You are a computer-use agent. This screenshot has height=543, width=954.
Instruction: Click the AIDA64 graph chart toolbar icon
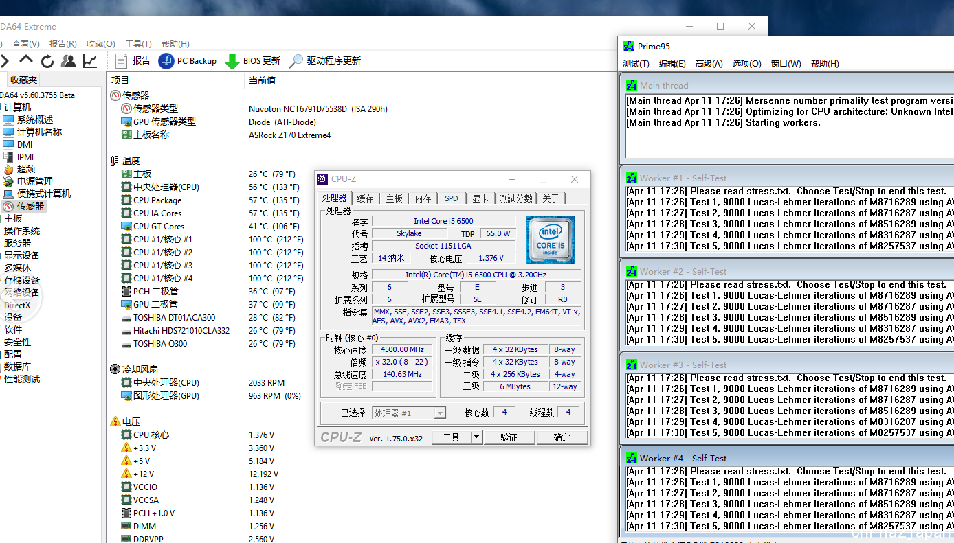(90, 61)
